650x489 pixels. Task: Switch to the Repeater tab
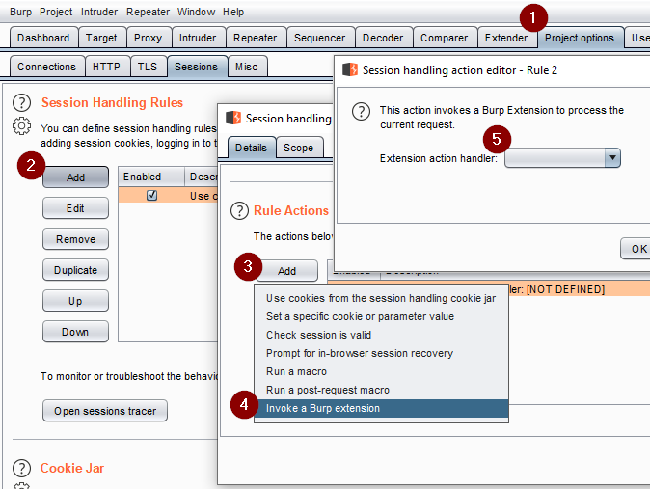click(x=255, y=38)
